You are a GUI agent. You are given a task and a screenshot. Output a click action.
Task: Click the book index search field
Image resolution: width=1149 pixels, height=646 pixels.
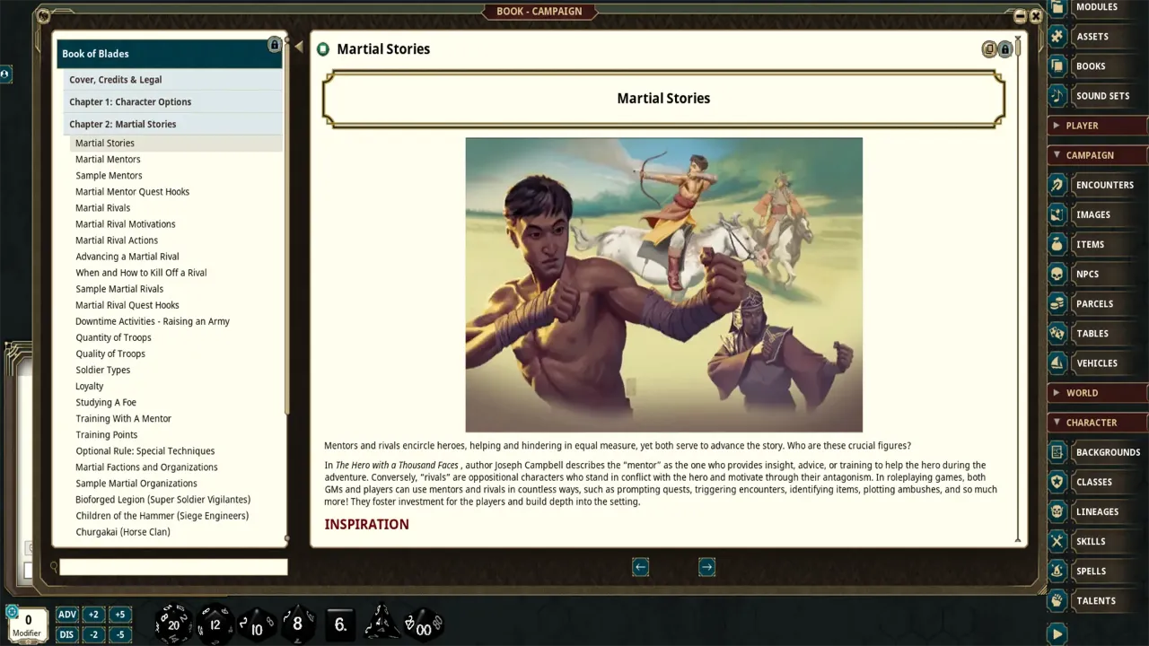tap(173, 567)
